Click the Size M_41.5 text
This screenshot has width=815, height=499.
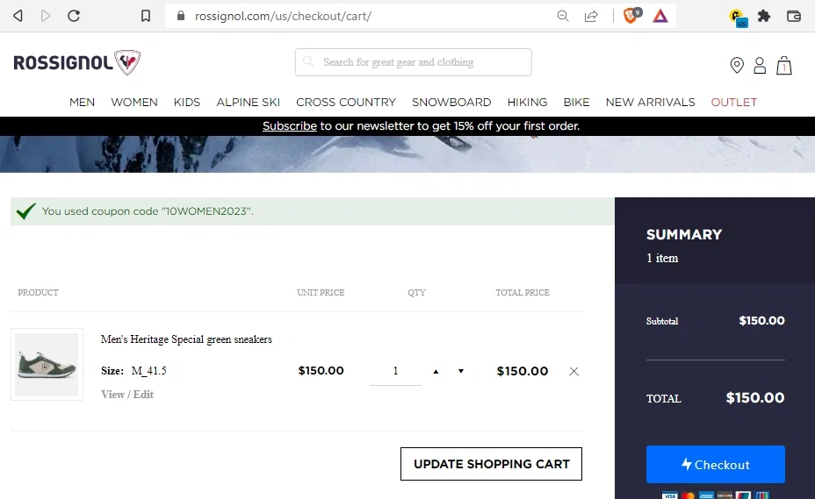pos(133,371)
